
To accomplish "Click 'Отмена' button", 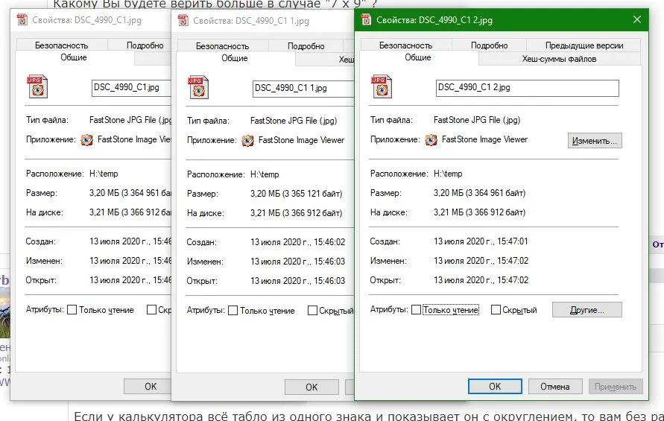I will 554,387.
